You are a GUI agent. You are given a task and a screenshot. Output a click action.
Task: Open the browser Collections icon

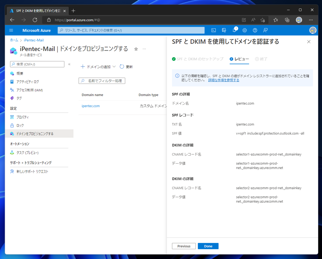pyautogui.click(x=287, y=20)
